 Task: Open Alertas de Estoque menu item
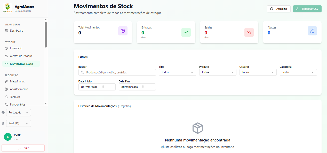tap(21, 56)
